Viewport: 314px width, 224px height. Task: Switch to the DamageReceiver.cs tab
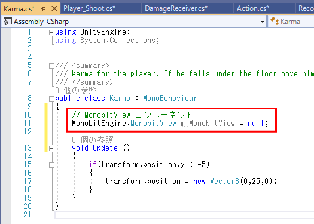pyautogui.click(x=176, y=8)
